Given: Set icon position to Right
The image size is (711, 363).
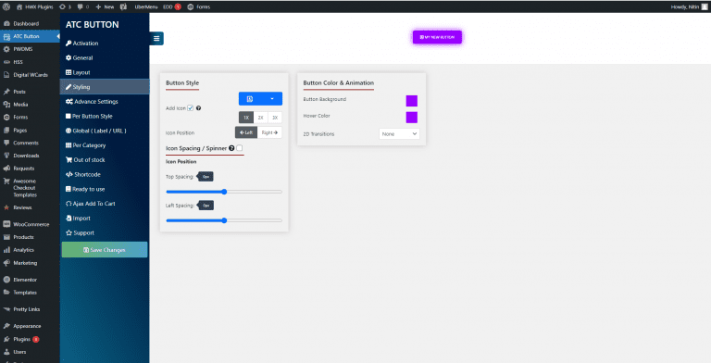Looking at the screenshot, I should [269, 132].
